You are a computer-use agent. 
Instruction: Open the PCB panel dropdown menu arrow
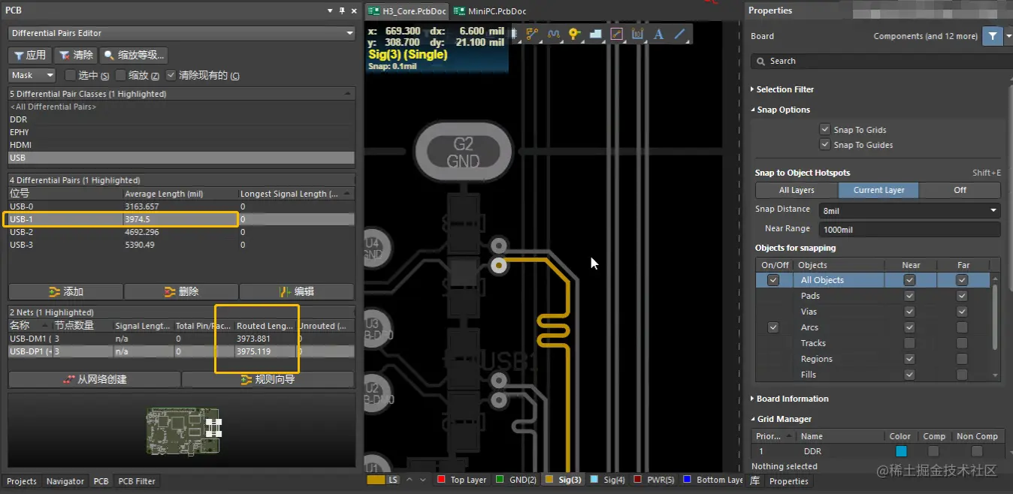(x=331, y=11)
